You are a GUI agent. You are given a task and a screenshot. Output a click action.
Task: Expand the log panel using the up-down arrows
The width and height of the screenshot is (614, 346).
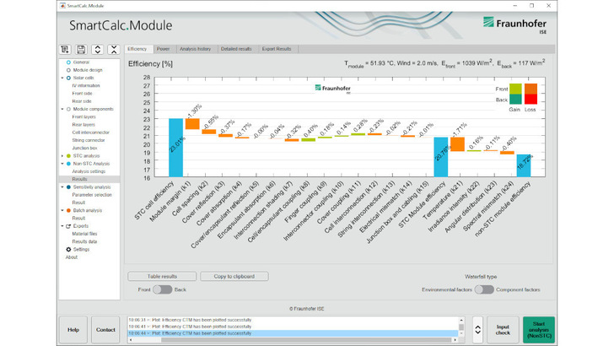tap(477, 329)
